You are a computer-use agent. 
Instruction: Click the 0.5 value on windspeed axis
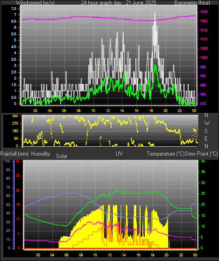point(14,97)
